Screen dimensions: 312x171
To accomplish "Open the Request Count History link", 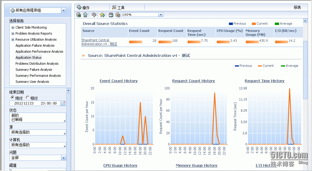I will pyautogui.click(x=193, y=81).
